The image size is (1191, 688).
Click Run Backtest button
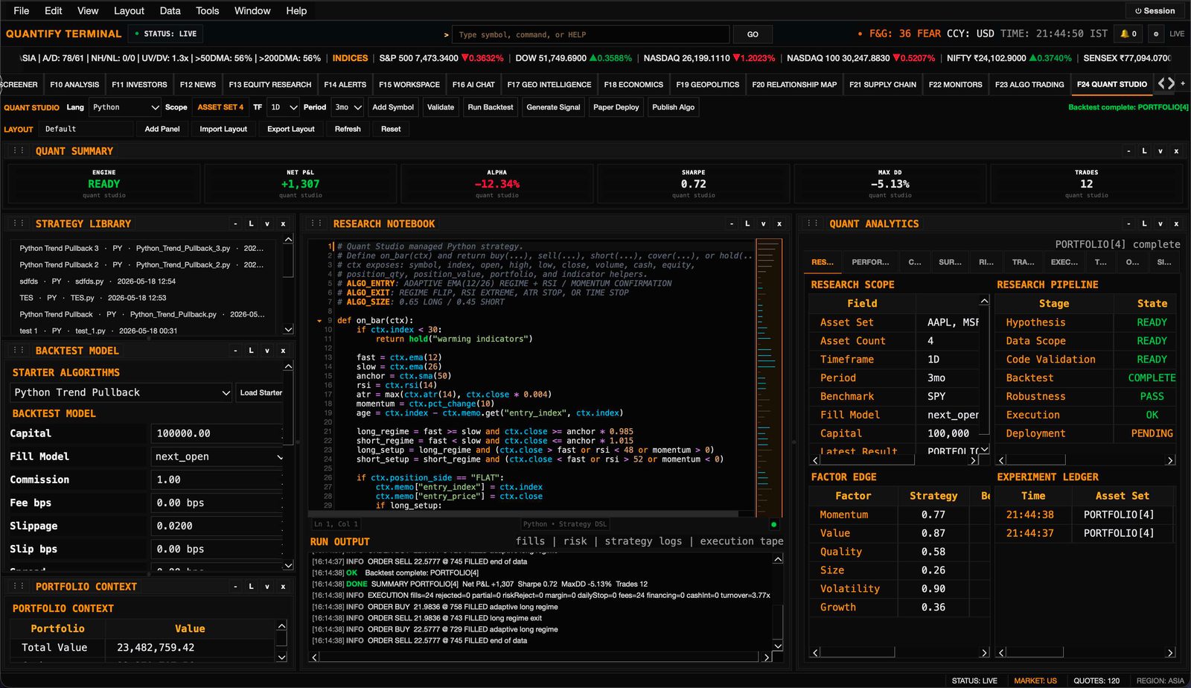[x=491, y=107]
